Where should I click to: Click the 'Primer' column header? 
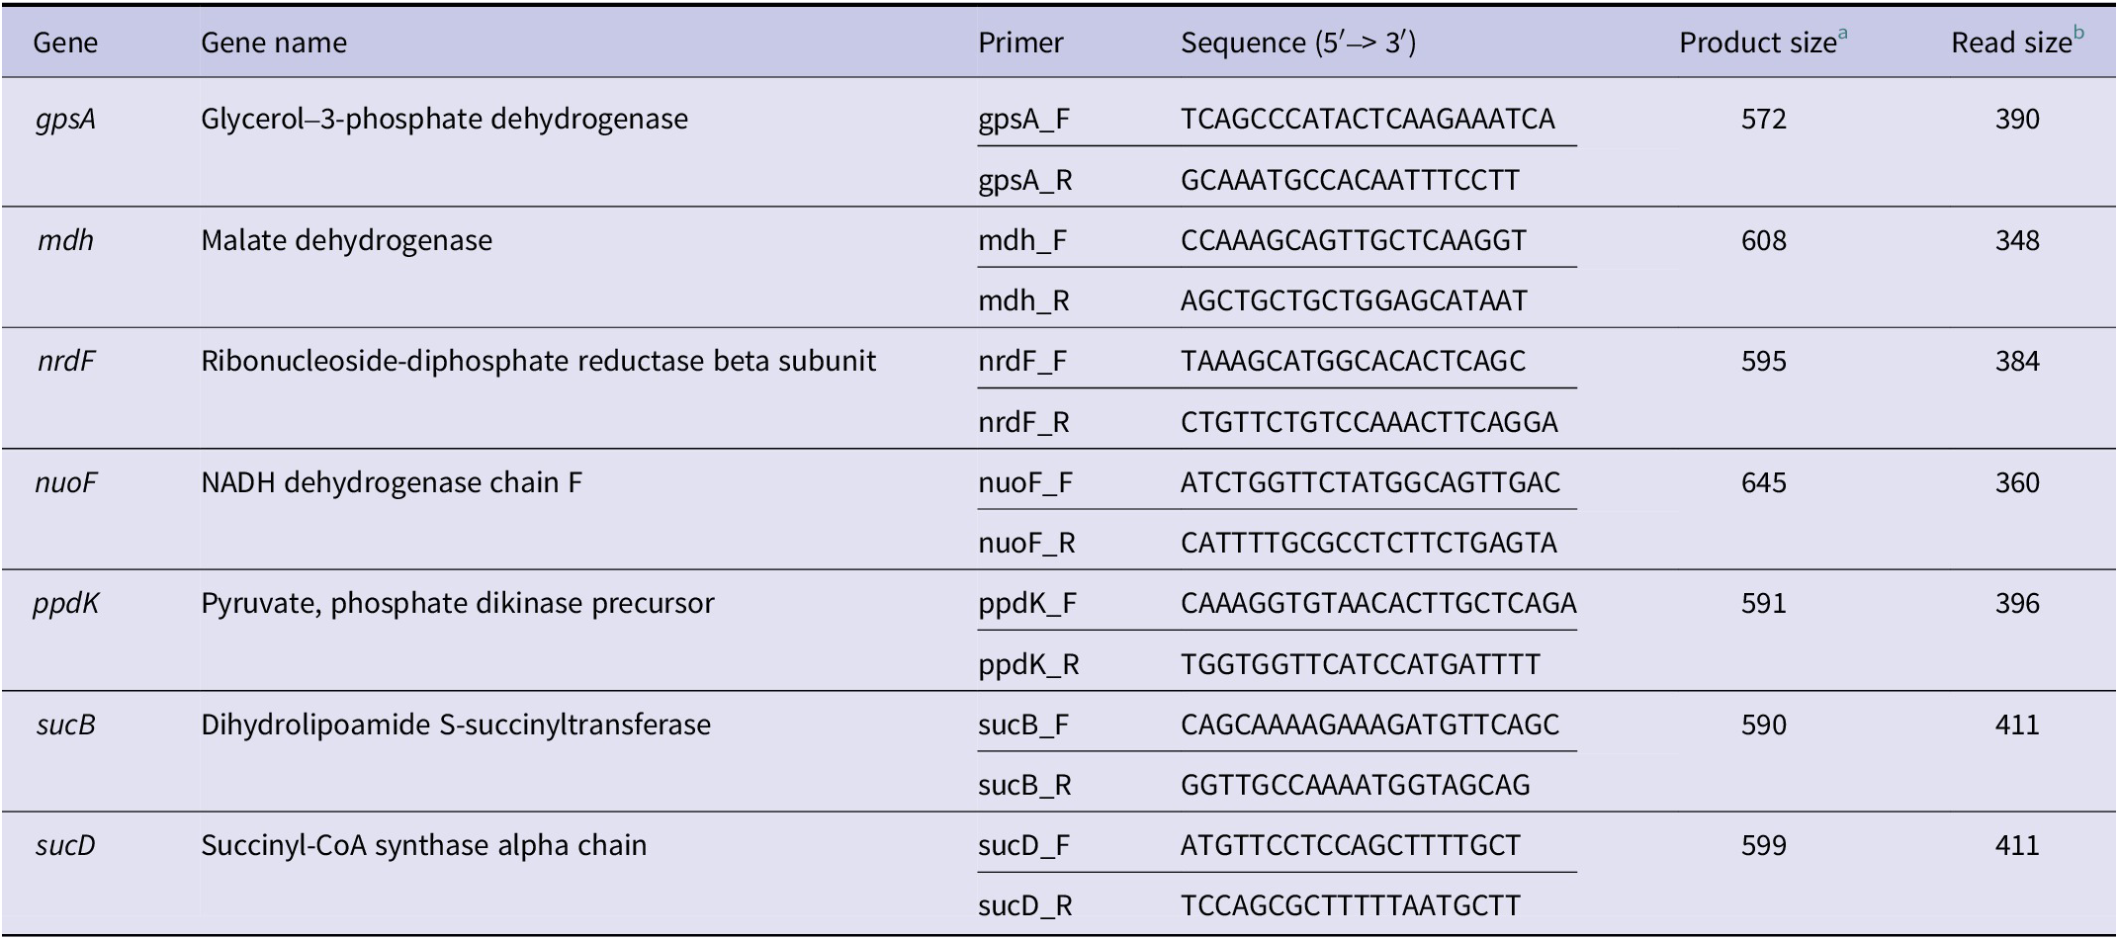point(1020,43)
